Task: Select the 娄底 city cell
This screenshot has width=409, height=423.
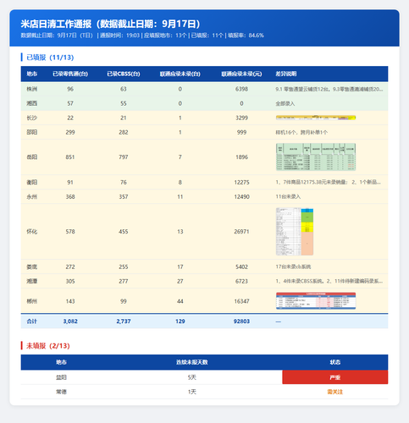Action: (32, 266)
